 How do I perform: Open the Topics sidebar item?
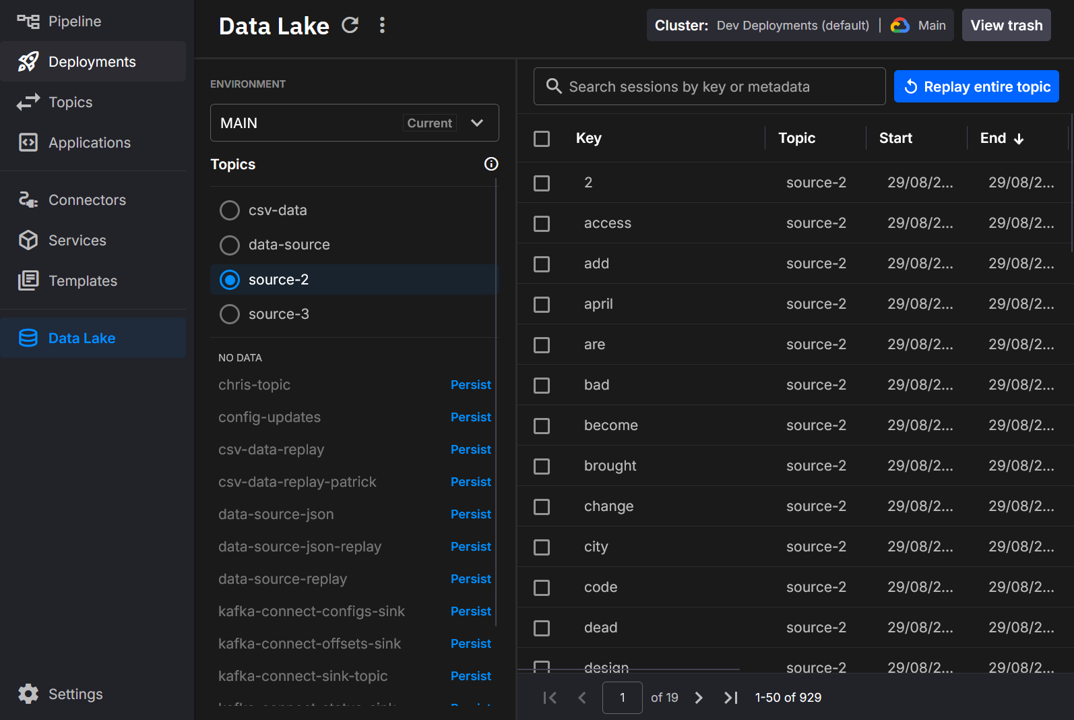tap(70, 102)
